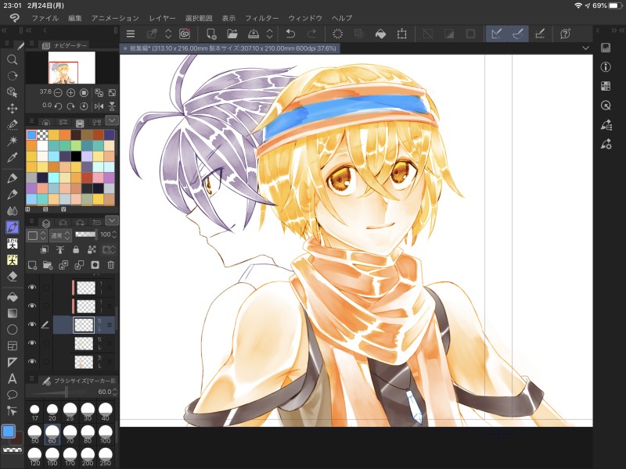Undo the last action
Image resolution: width=626 pixels, height=469 pixels.
point(290,34)
